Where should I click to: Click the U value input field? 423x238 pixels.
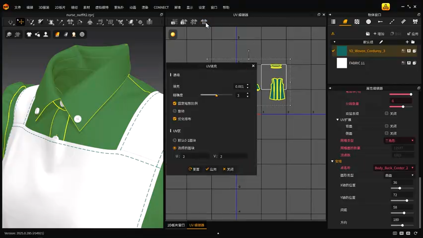pyautogui.click(x=195, y=156)
